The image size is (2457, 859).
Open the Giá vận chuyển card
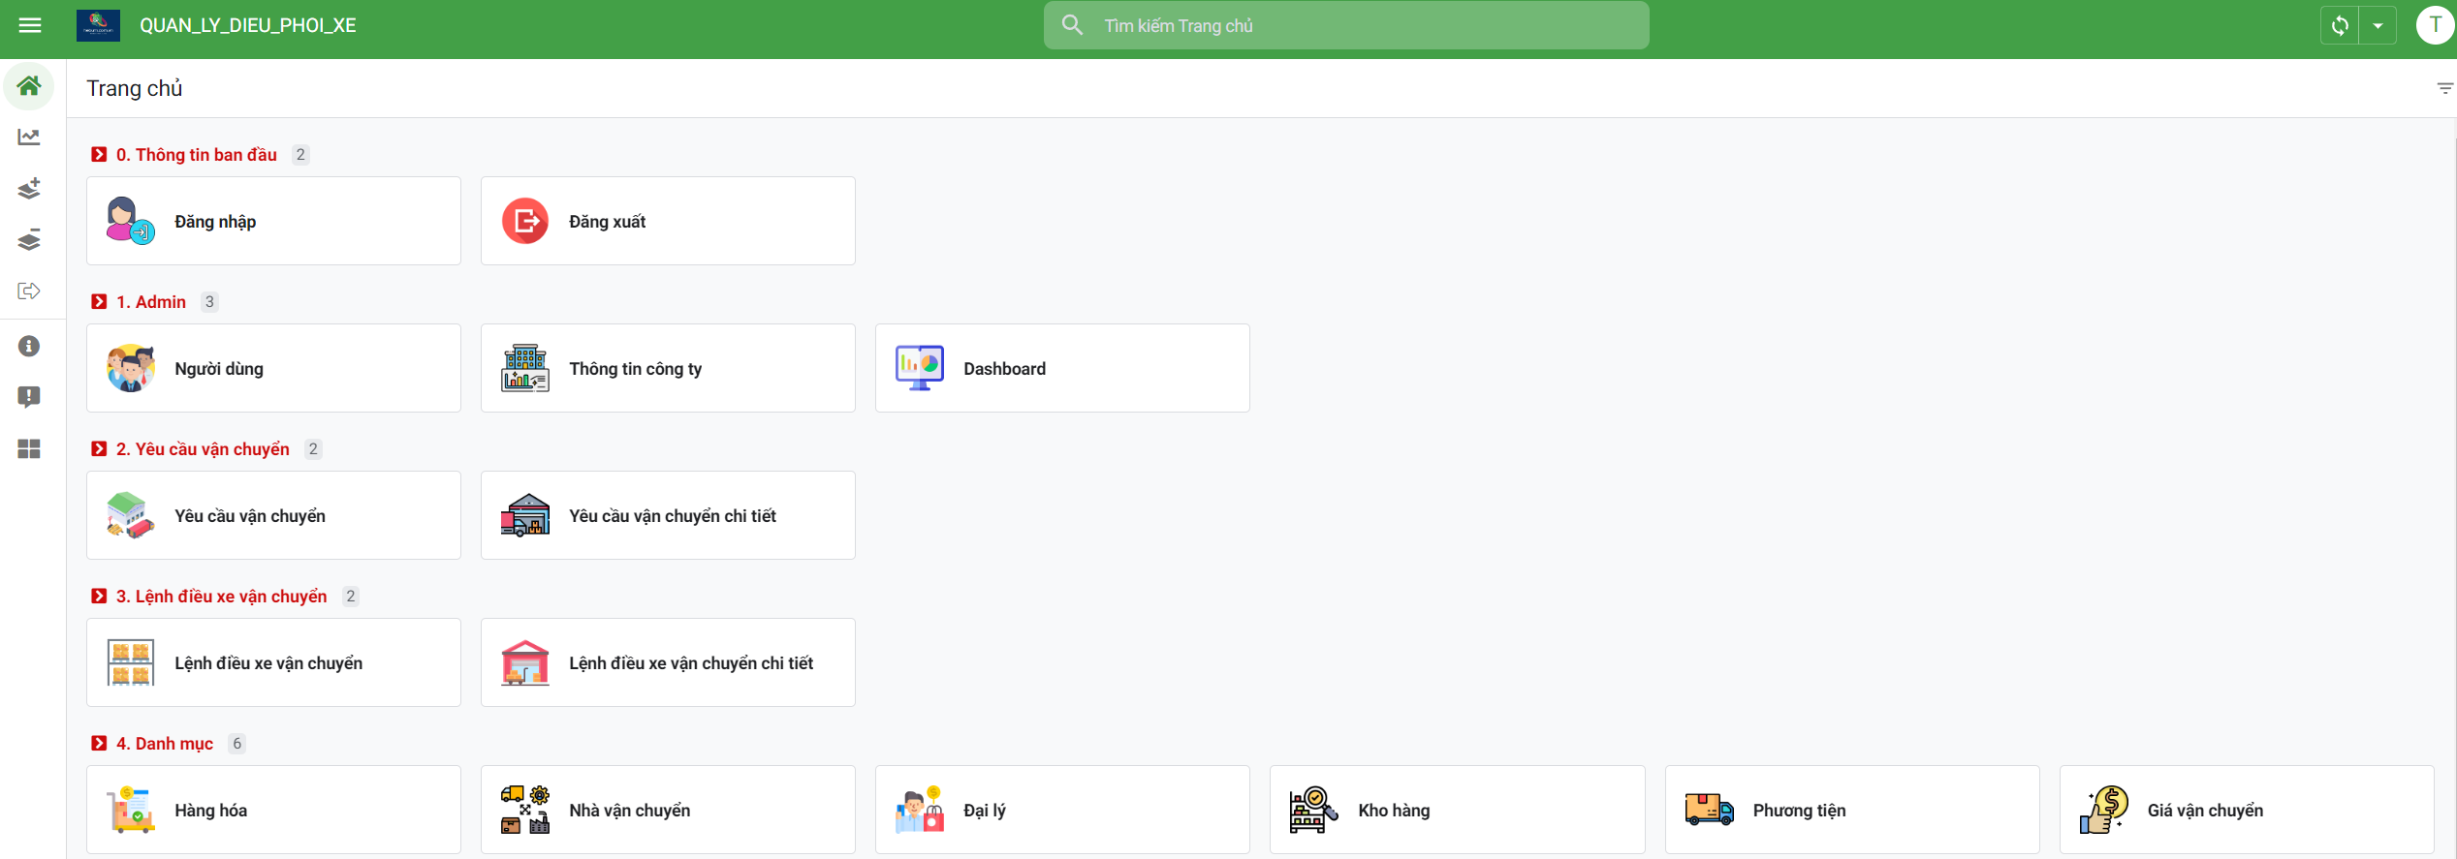click(x=2246, y=810)
